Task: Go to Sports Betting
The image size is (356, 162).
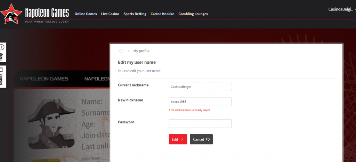Action: coord(135,14)
